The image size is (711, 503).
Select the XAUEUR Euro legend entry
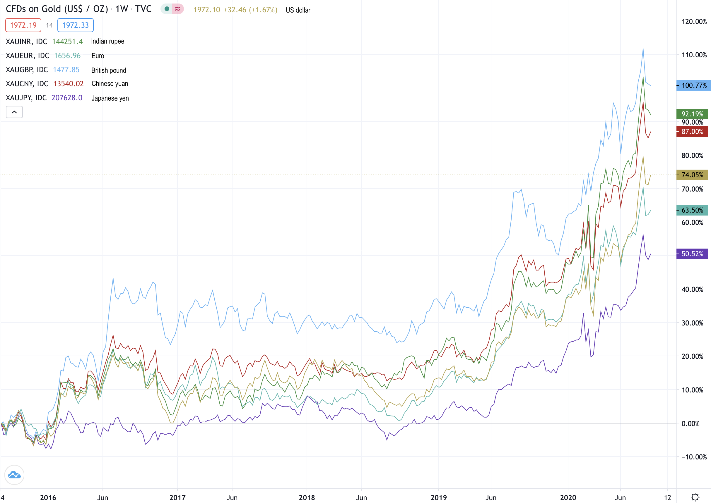(27, 56)
